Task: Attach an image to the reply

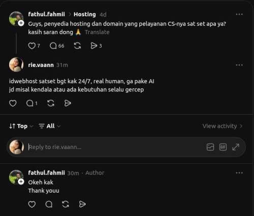Action: [x=210, y=147]
